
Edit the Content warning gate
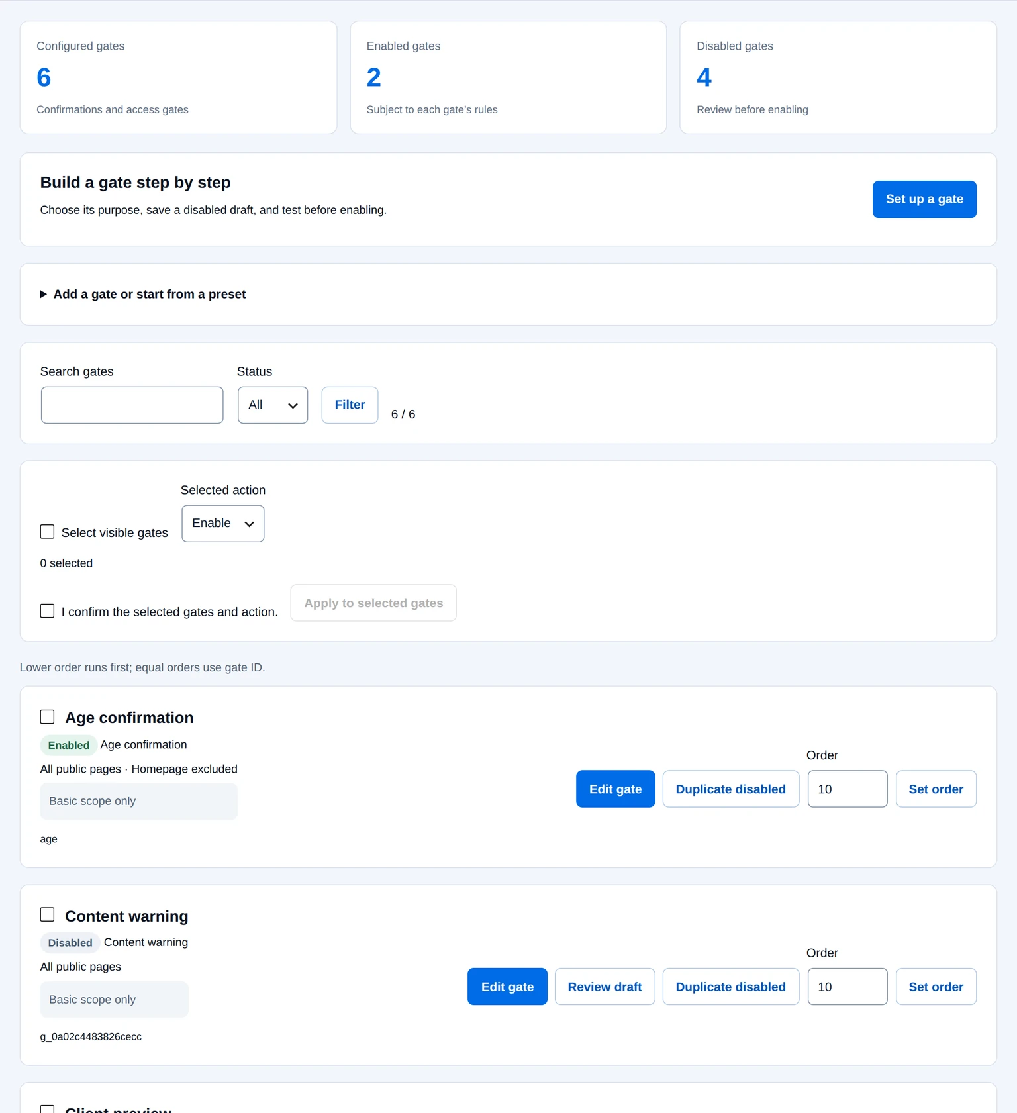[x=507, y=987]
